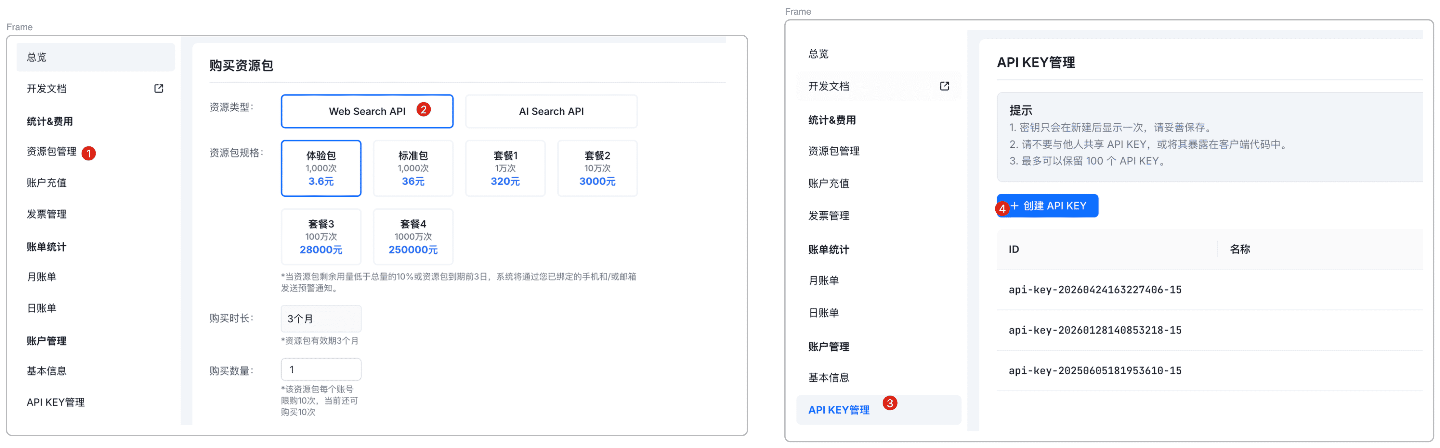
Task: Go to 总览 in the left frame sidebar
Action: 37,57
